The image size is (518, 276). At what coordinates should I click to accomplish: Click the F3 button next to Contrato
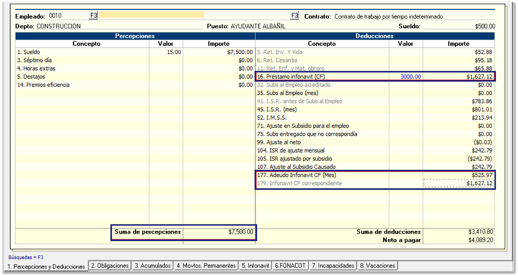294,16
